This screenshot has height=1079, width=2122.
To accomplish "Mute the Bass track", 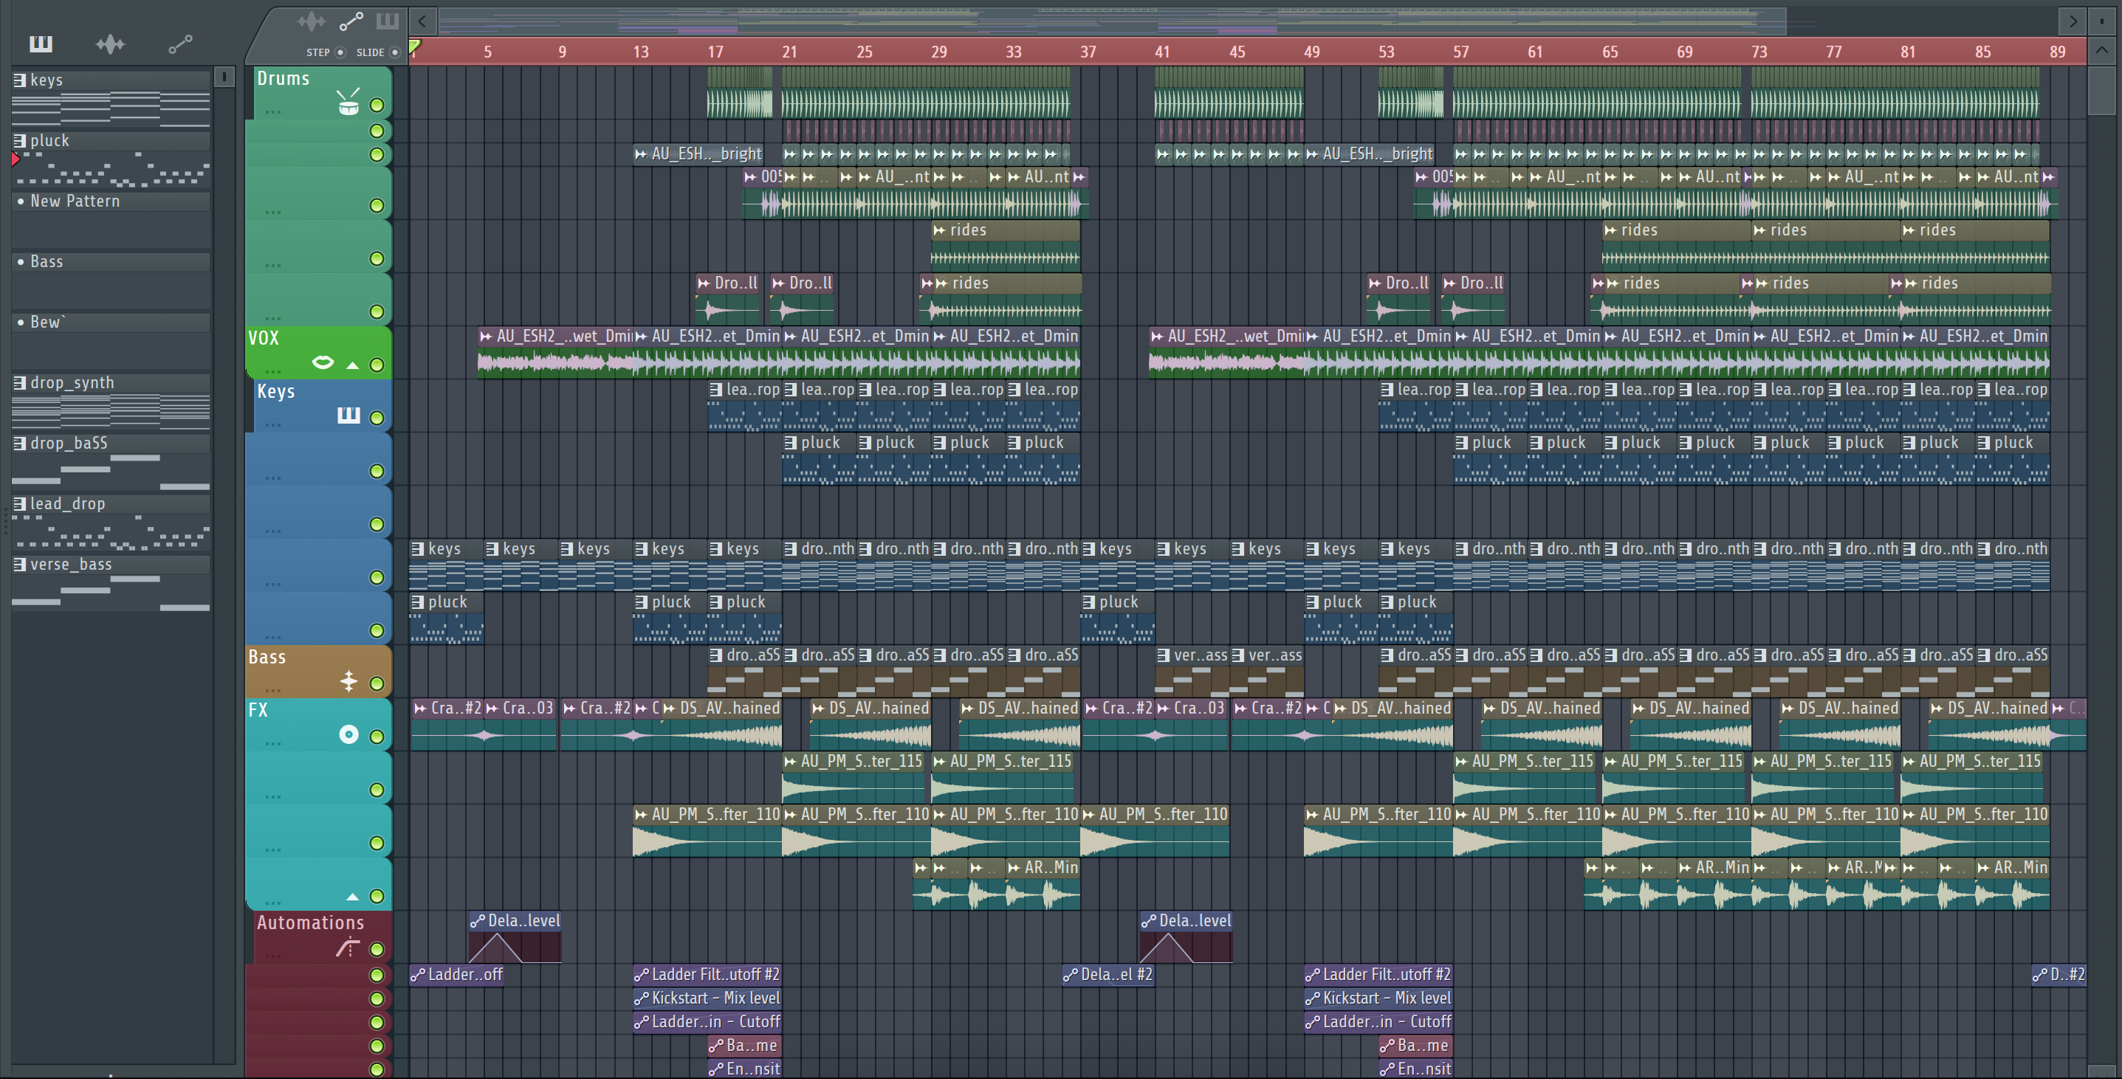I will coord(377,683).
